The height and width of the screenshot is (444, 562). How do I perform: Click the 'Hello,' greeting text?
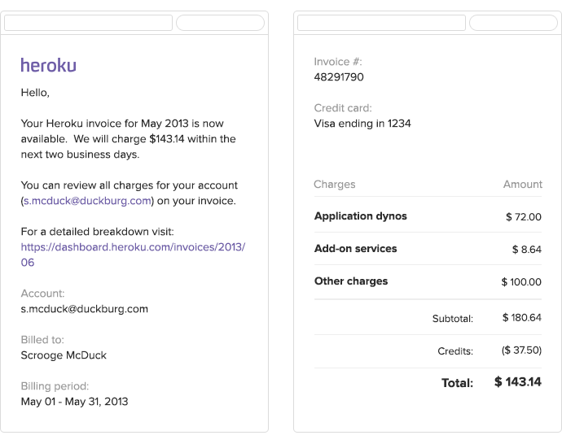click(35, 93)
